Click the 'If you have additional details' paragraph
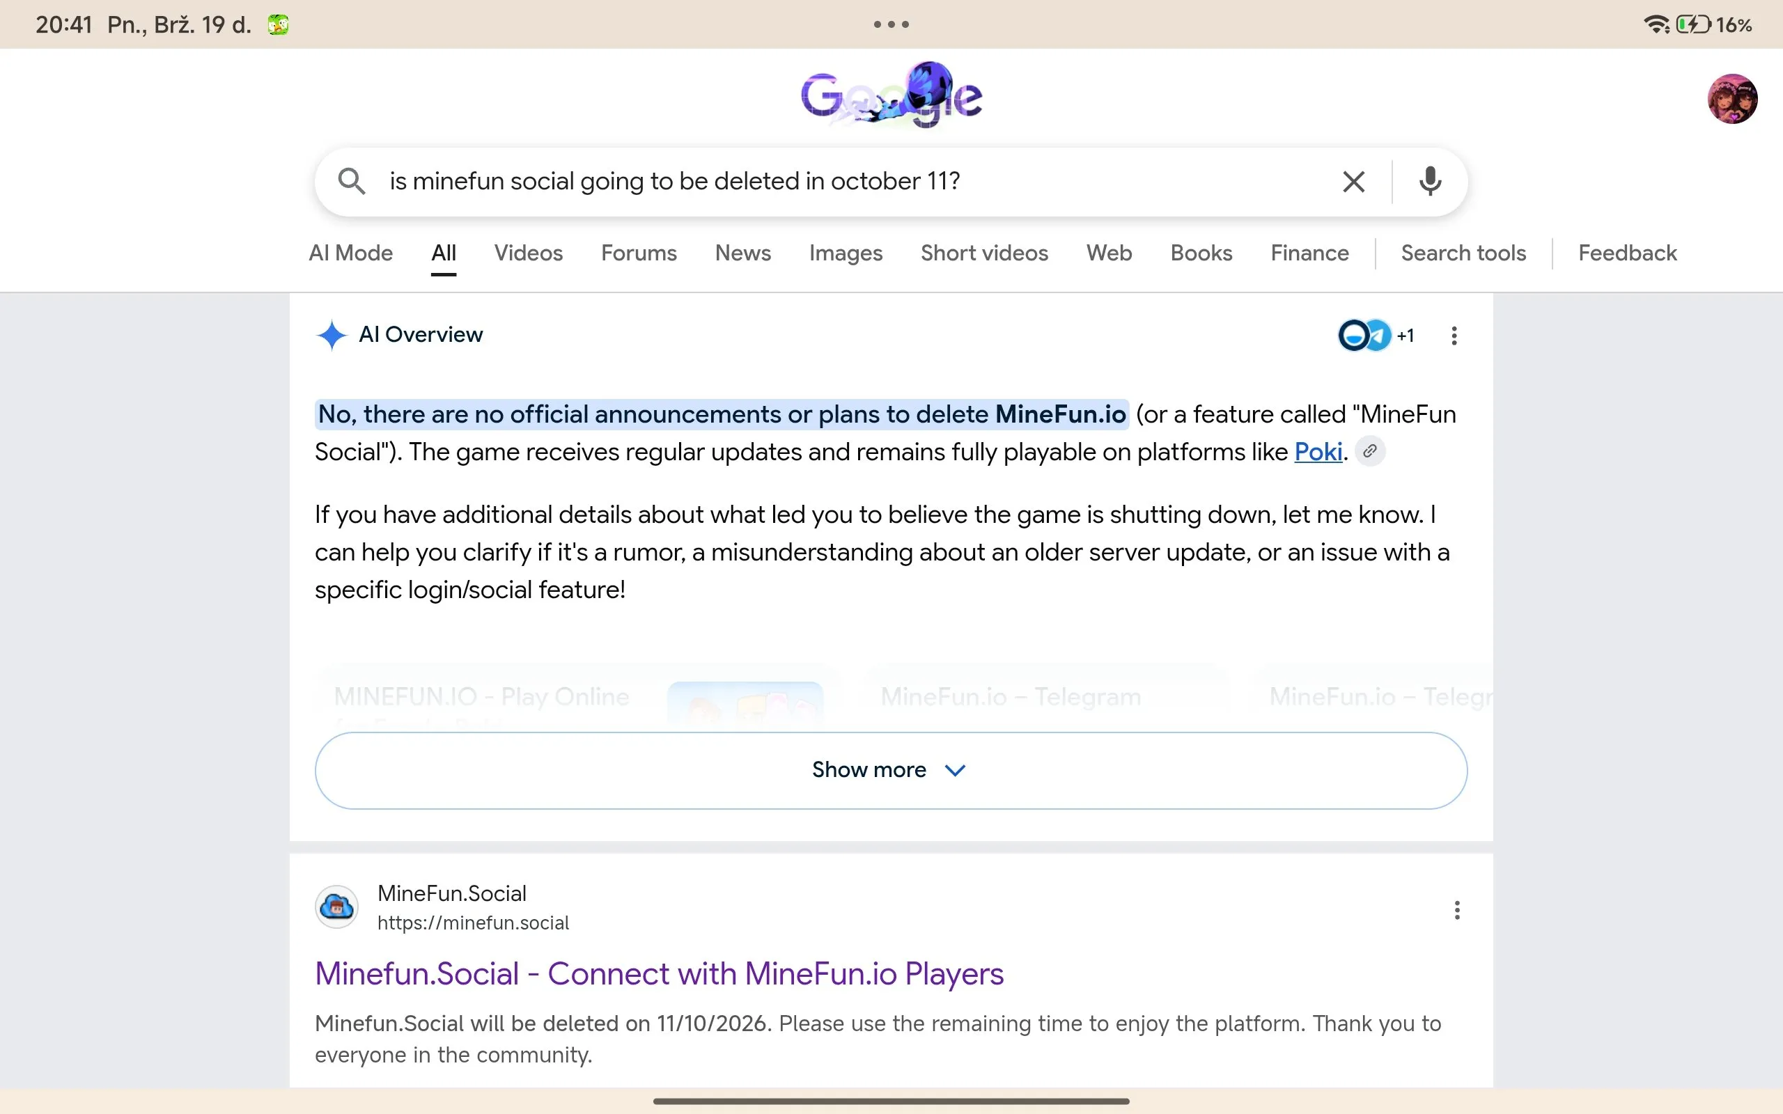Viewport: 1783px width, 1114px height. (882, 552)
